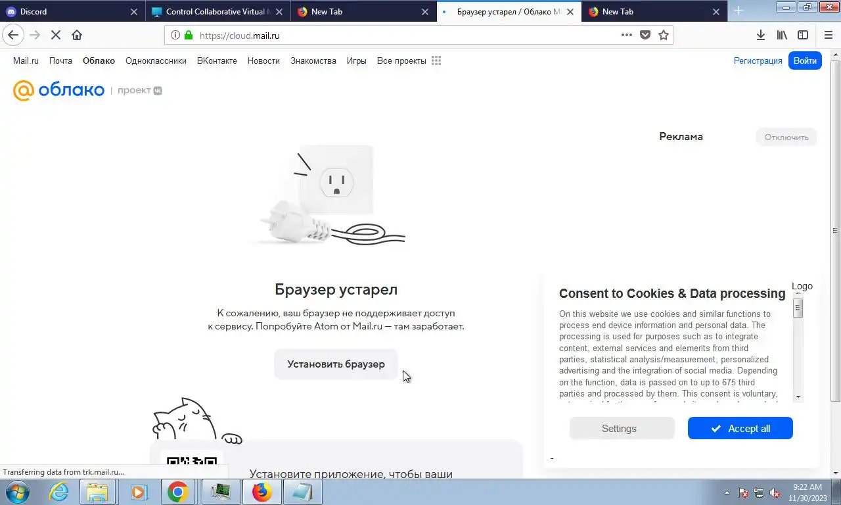
Task: Open a new tab with the plus button
Action: click(739, 11)
